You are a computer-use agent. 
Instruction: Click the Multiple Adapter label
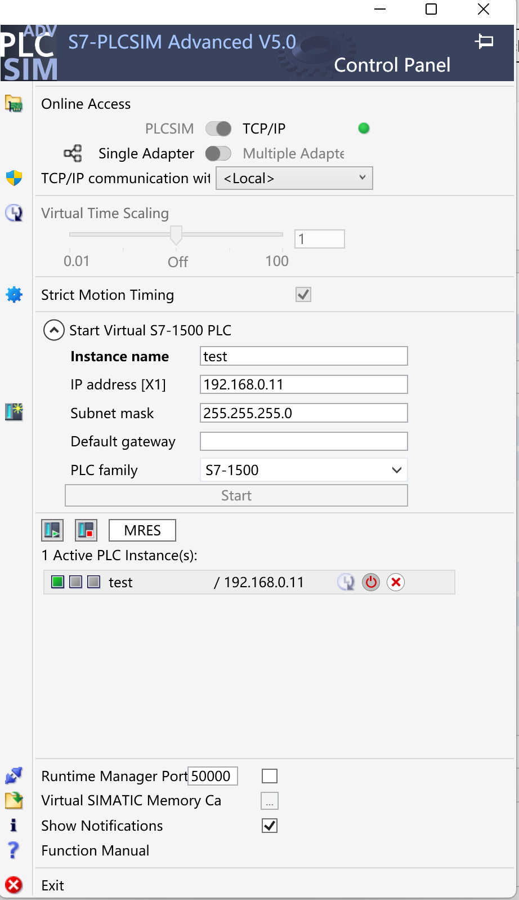(x=293, y=153)
